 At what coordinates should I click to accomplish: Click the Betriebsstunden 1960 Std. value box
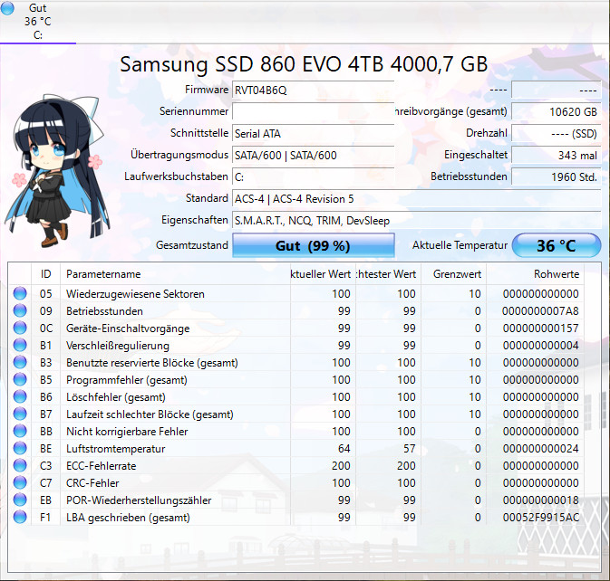(x=555, y=176)
